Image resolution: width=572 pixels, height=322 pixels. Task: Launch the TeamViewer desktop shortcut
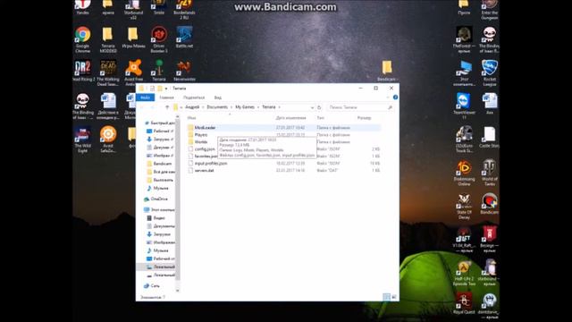point(464,106)
